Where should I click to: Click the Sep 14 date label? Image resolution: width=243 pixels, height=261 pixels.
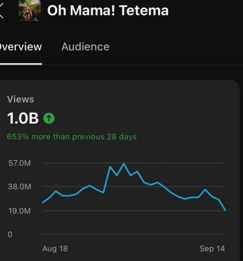click(212, 248)
